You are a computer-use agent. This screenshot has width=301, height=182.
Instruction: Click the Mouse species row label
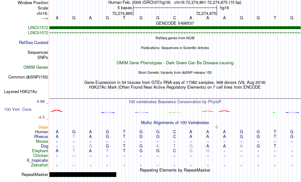pos(42,141)
